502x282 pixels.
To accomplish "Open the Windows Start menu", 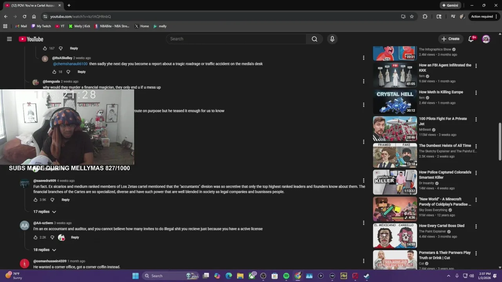I will click(135, 276).
